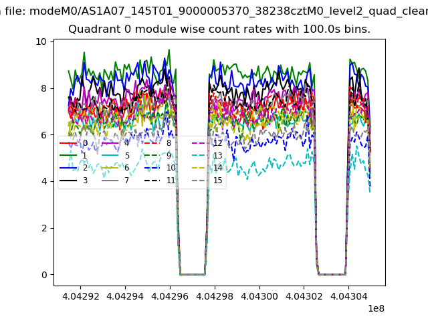Image resolution: width=428 pixels, height=321 pixels.
Task: Click the red line swatch for module 0
Action: pos(70,143)
